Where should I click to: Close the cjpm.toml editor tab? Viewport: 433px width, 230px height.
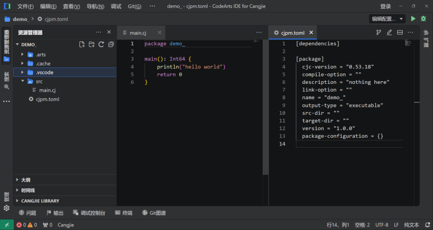(x=311, y=33)
